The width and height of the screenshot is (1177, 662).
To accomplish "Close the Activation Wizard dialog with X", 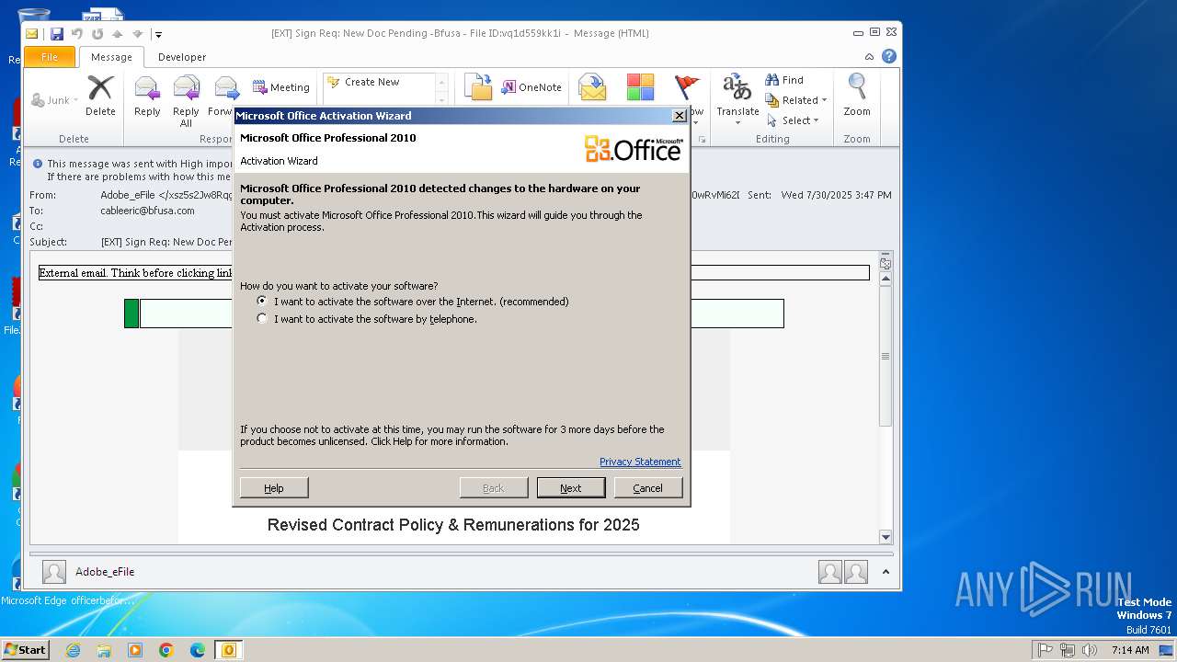I will click(680, 116).
